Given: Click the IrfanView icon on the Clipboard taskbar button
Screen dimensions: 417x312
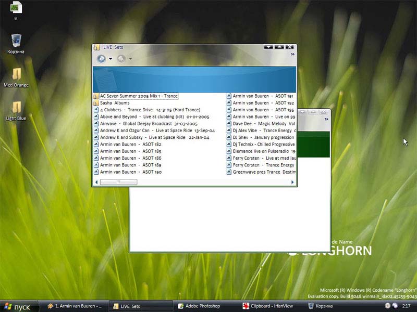Looking at the screenshot, I should coord(245,306).
